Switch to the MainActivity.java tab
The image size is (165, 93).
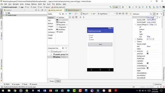[x=73, y=10]
